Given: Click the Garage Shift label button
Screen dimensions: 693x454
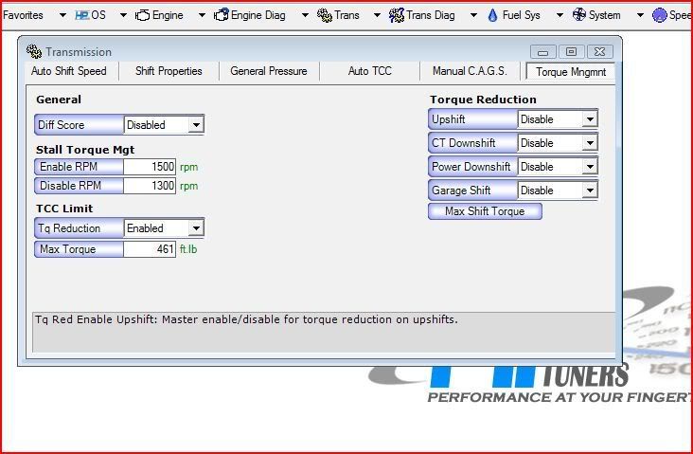Looking at the screenshot, I should pyautogui.click(x=473, y=191).
